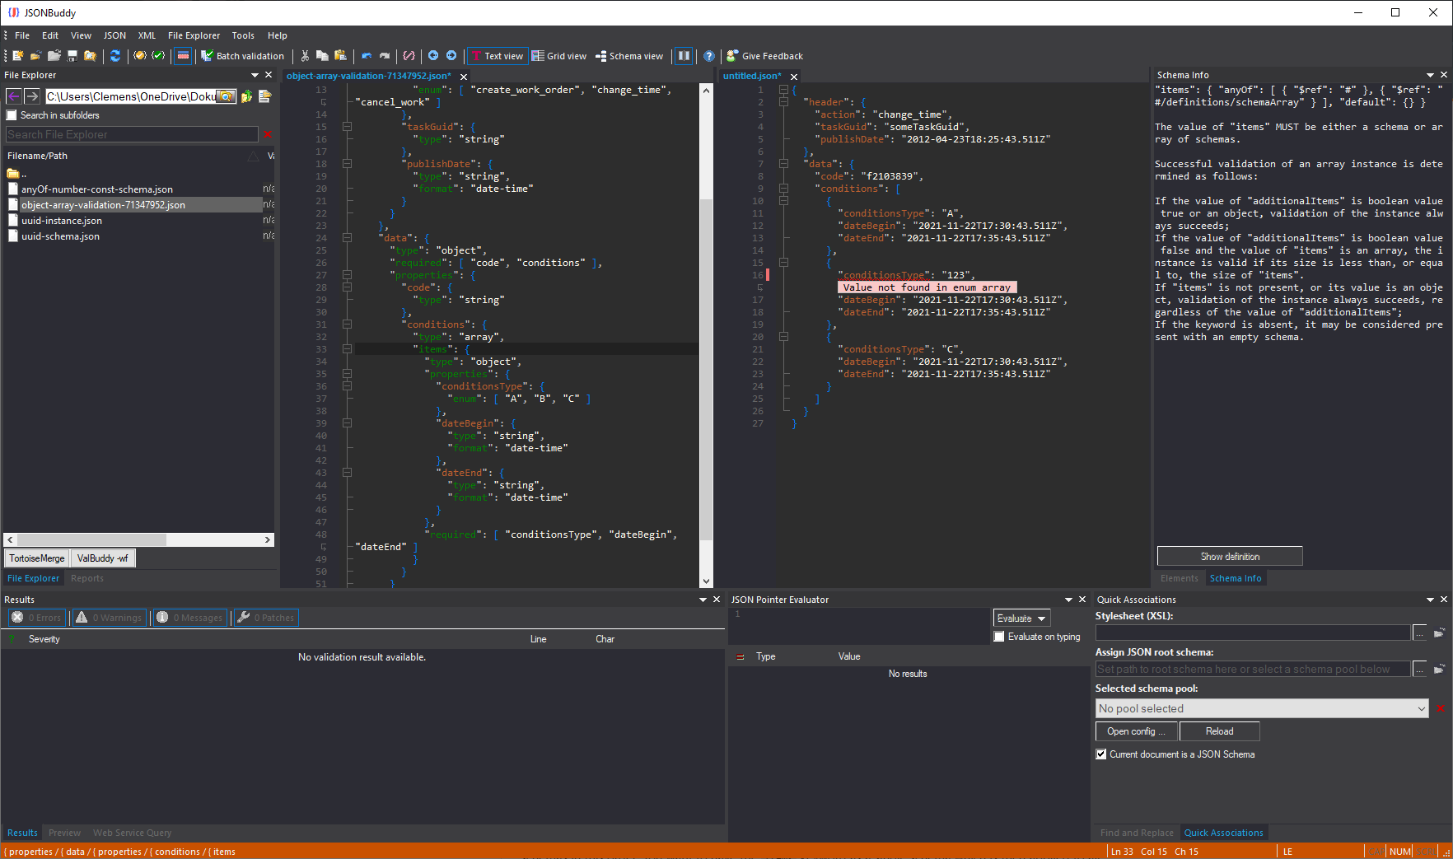Click the Open config ... button
Screen dimensions: 1453x859
coord(1137,731)
